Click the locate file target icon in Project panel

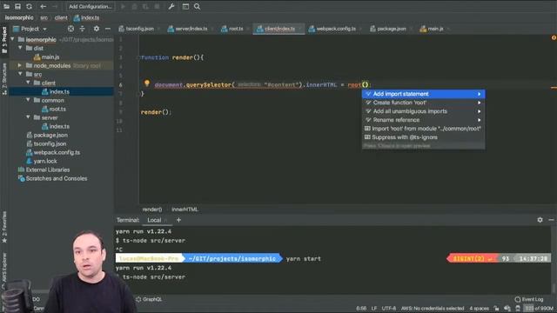pos(70,29)
